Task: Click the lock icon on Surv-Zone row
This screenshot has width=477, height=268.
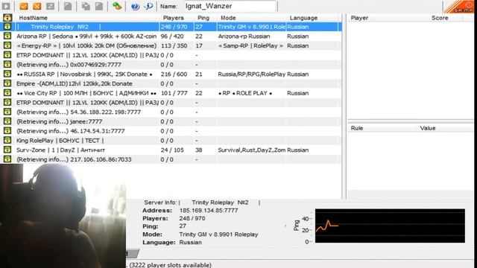Action: coord(7,150)
